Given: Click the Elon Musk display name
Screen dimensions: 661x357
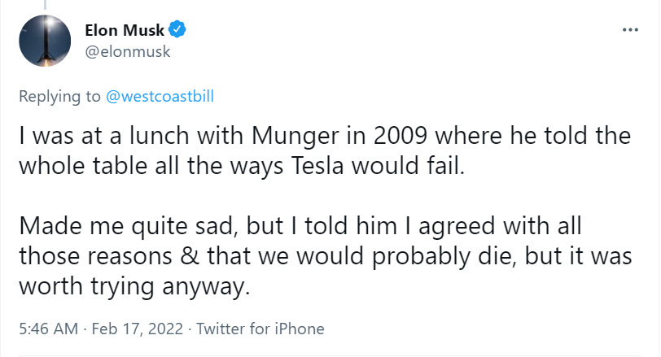Looking at the screenshot, I should point(124,31).
